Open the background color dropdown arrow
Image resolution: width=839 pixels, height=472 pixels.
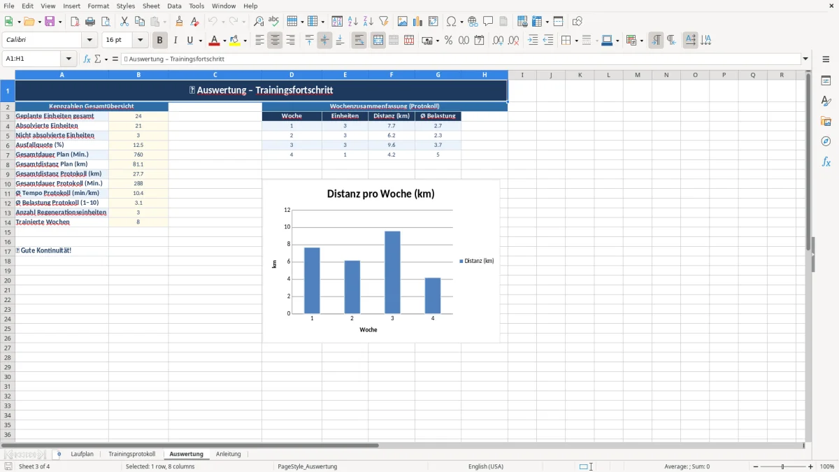(x=245, y=41)
